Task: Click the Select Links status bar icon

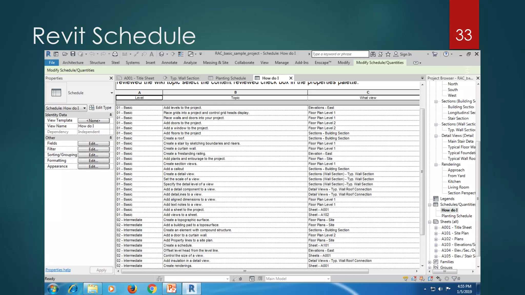Action: click(x=406, y=279)
